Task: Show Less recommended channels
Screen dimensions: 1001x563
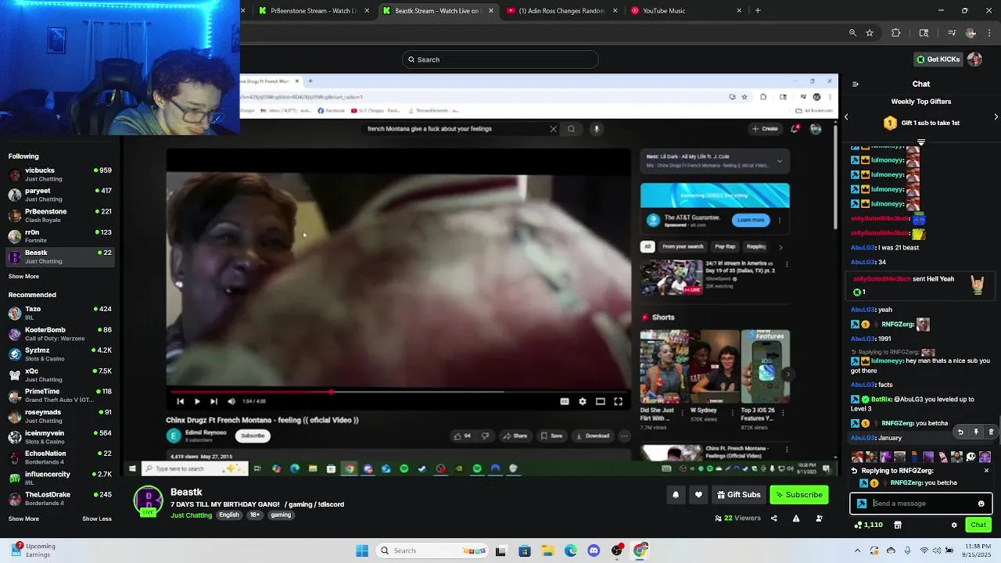Action: point(97,518)
